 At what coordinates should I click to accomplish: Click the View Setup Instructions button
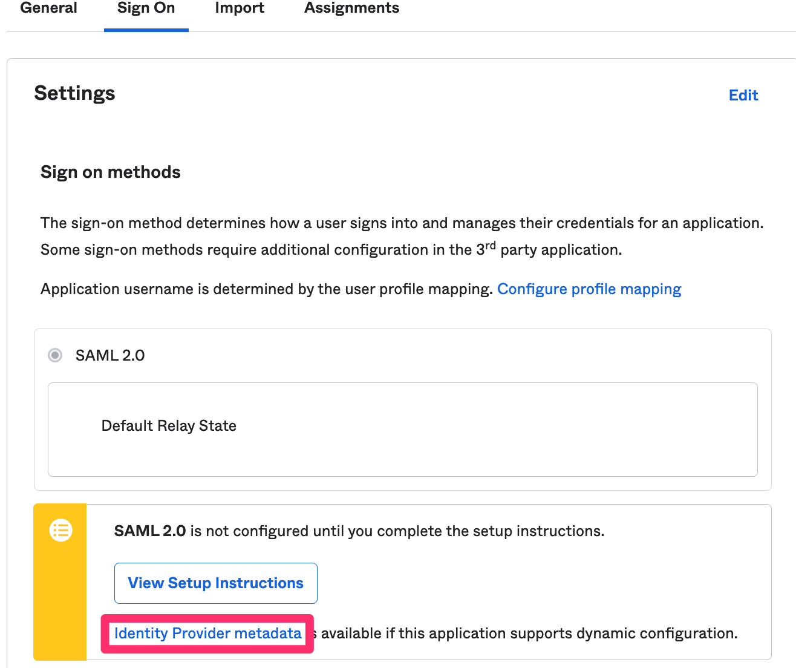coord(216,583)
